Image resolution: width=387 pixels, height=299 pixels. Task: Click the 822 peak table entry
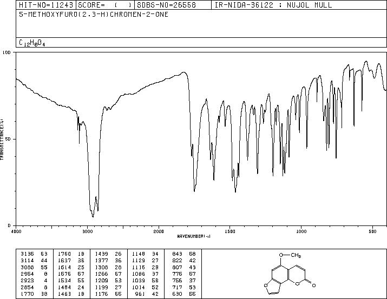click(184, 260)
